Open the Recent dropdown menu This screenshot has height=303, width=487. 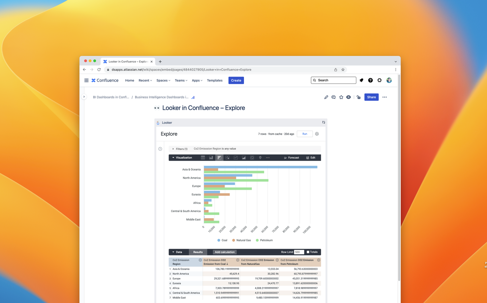tap(145, 81)
